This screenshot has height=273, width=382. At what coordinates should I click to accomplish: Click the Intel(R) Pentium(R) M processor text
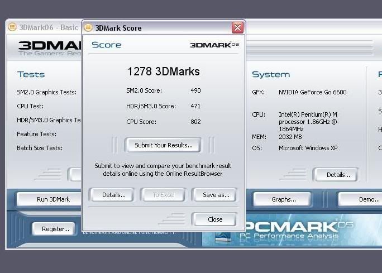(308, 122)
